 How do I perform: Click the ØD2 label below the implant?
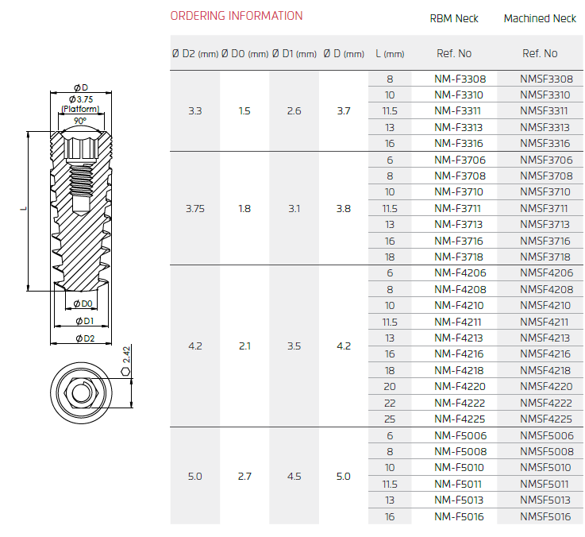pos(85,338)
